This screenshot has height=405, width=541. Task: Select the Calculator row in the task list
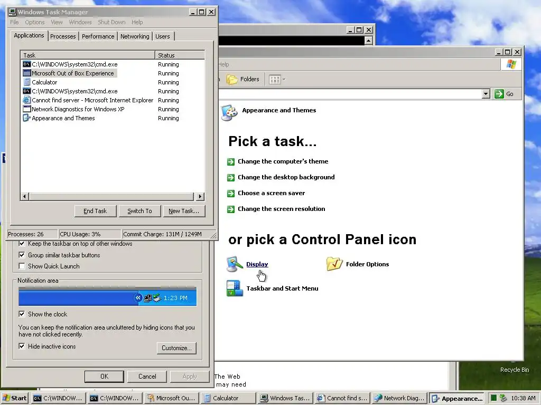[113, 82]
